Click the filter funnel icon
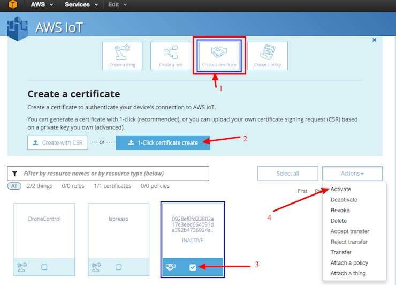Screen dimensions: 396x285 click(x=14, y=174)
